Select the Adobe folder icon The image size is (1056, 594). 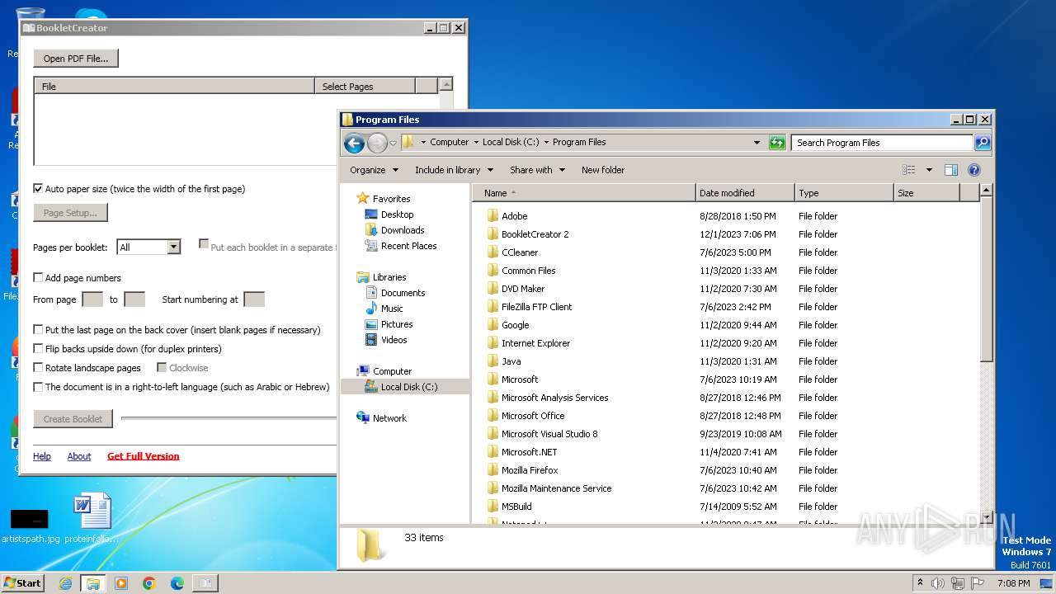coord(493,216)
